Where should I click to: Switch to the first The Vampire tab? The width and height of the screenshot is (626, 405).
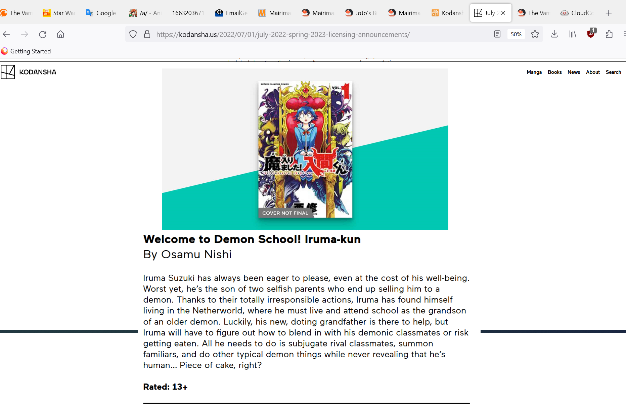point(16,13)
